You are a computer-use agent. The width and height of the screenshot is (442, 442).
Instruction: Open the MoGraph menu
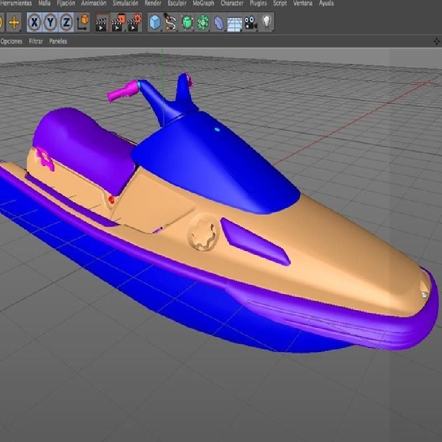203,3
